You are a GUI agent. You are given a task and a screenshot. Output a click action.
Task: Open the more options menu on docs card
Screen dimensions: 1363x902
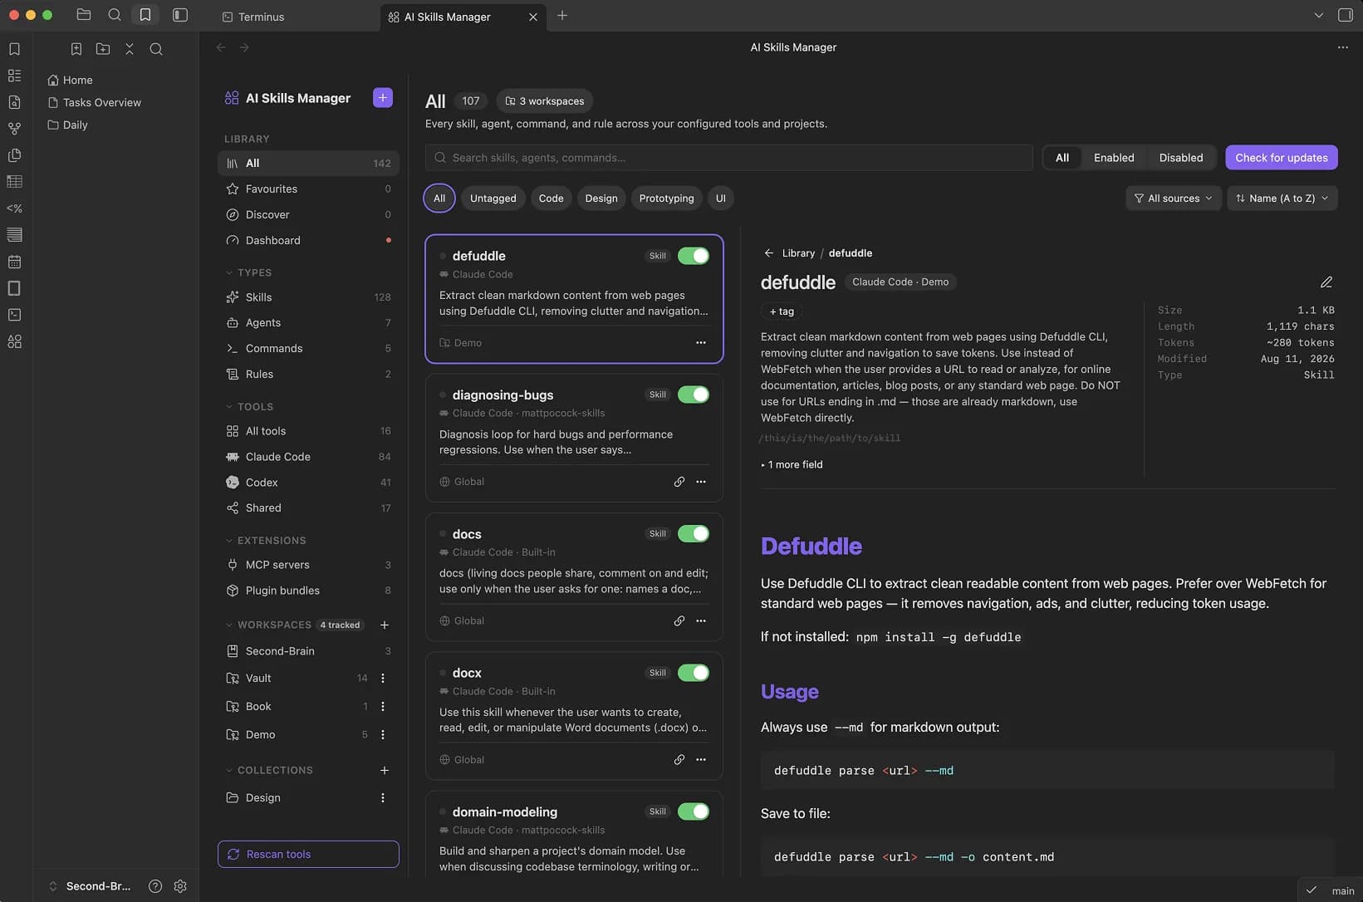701,620
